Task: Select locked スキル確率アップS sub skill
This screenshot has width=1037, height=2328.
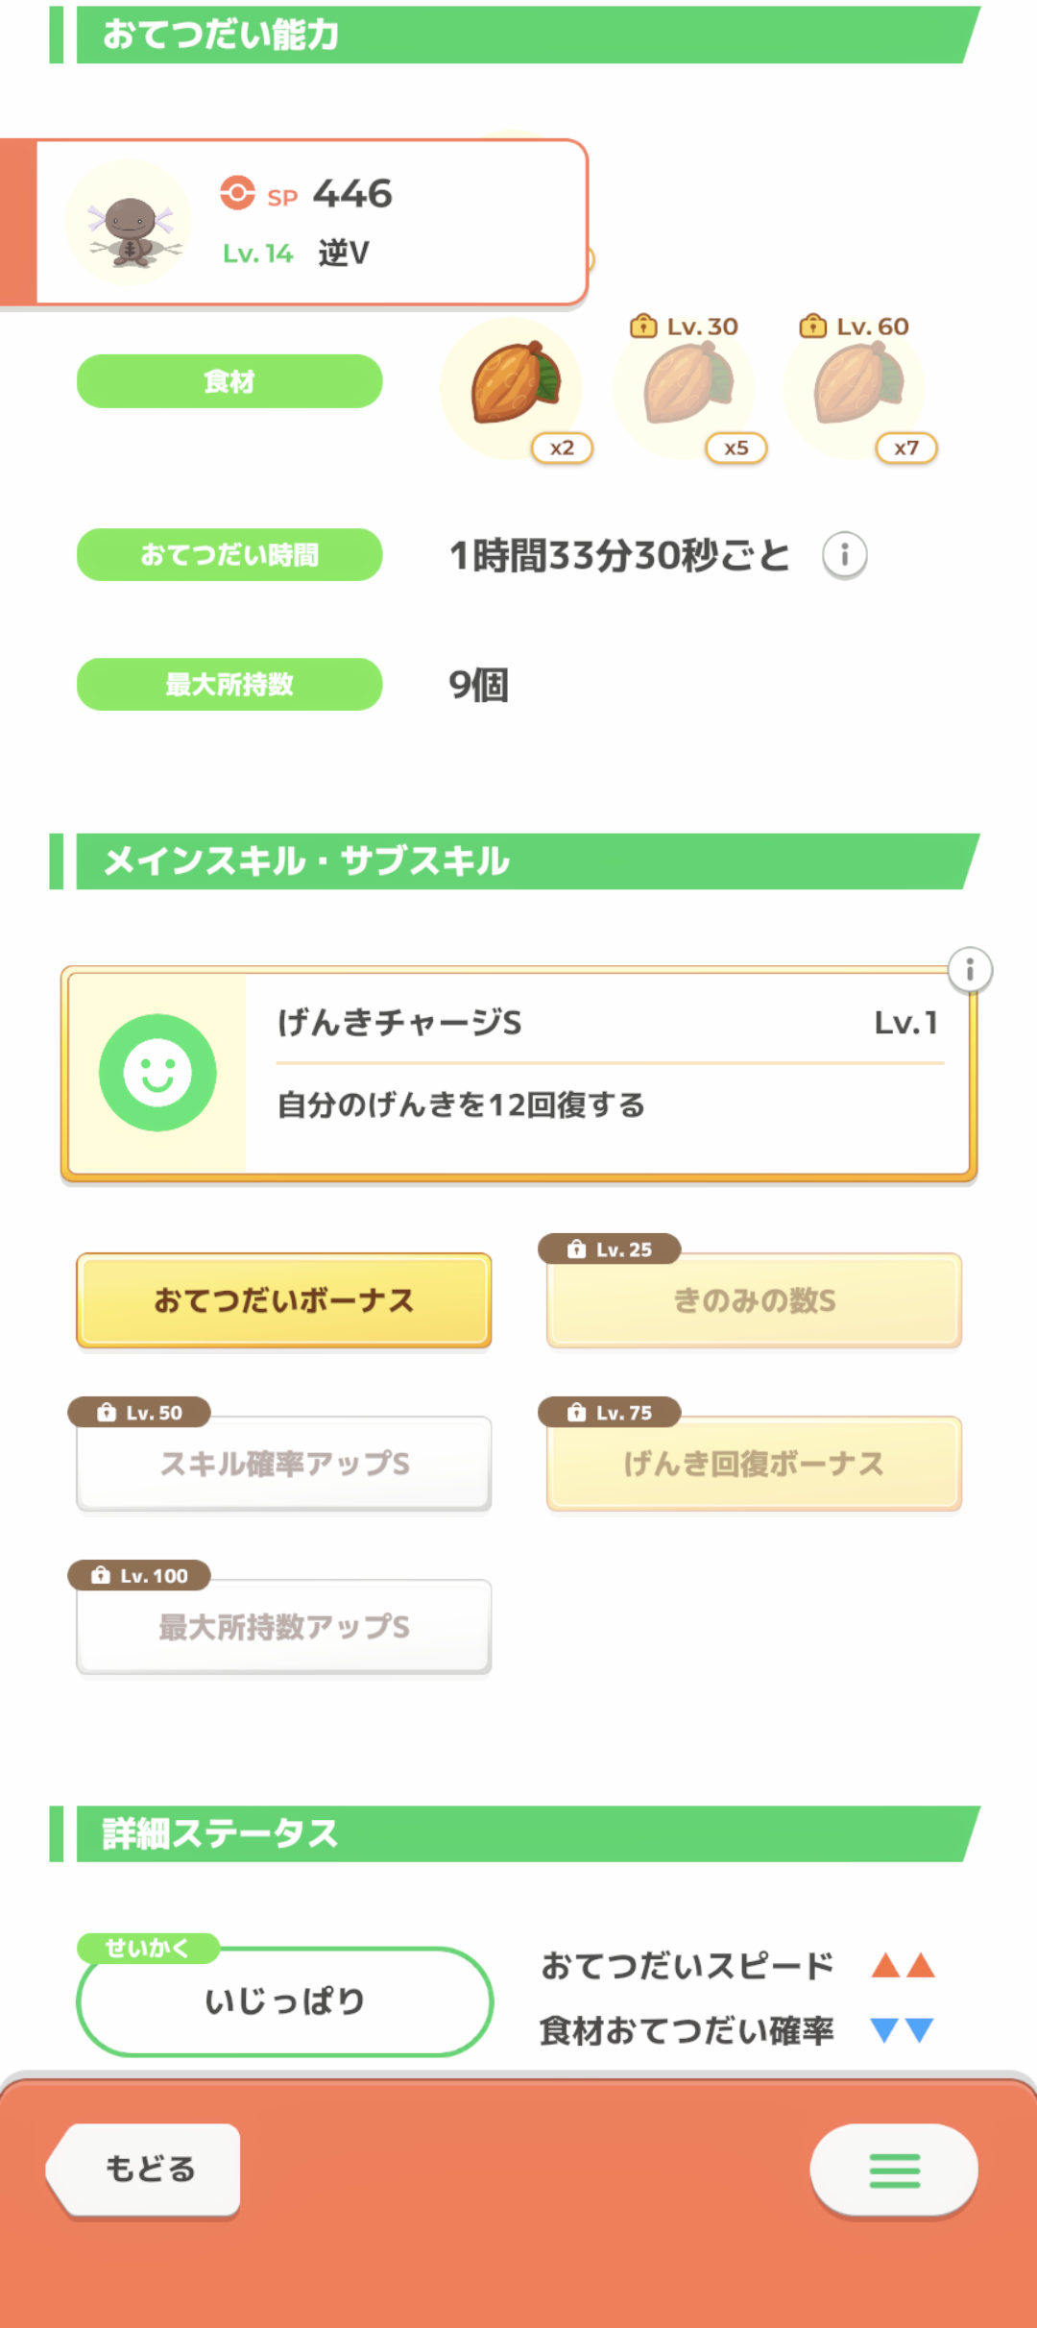Action: click(x=284, y=1464)
